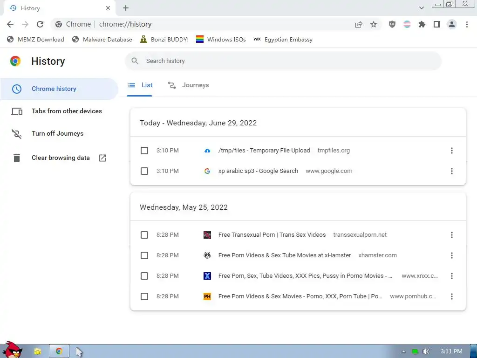Click the xHamster favicon
Image resolution: width=477 pixels, height=358 pixels.
tap(207, 255)
